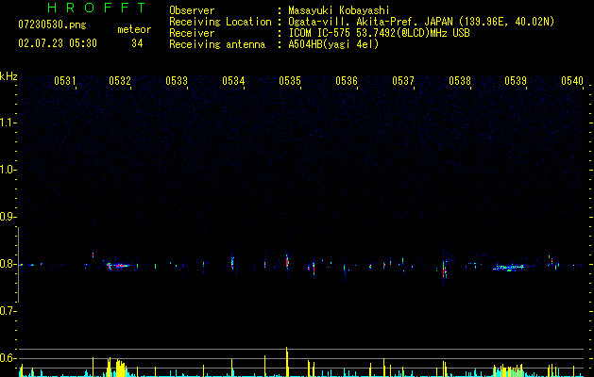Click the Observer label

[x=192, y=10]
